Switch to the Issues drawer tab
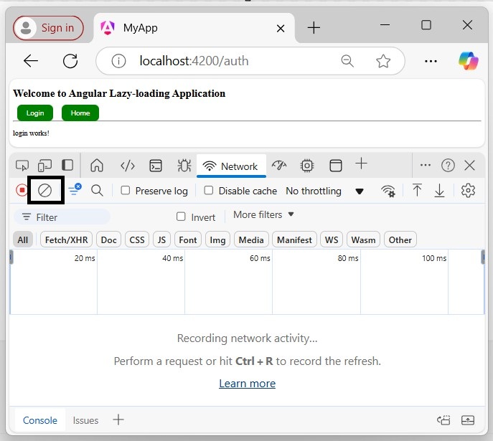This screenshot has height=441, width=493. click(85, 420)
